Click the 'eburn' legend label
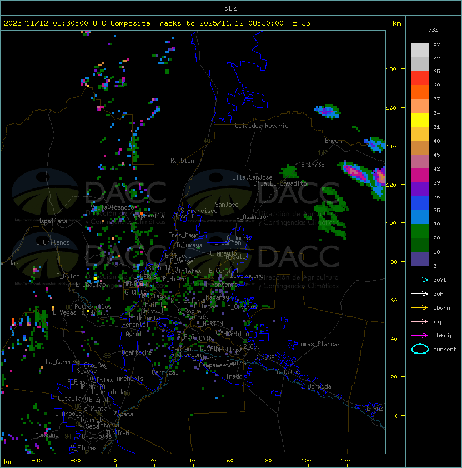 pyautogui.click(x=441, y=308)
